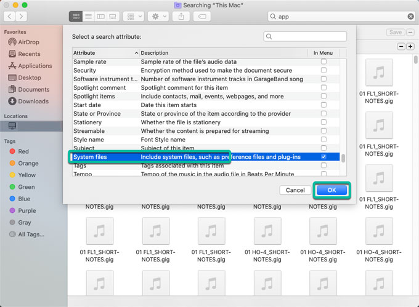This screenshot has height=307, width=419.
Task: Switch to column view
Action: [x=100, y=17]
